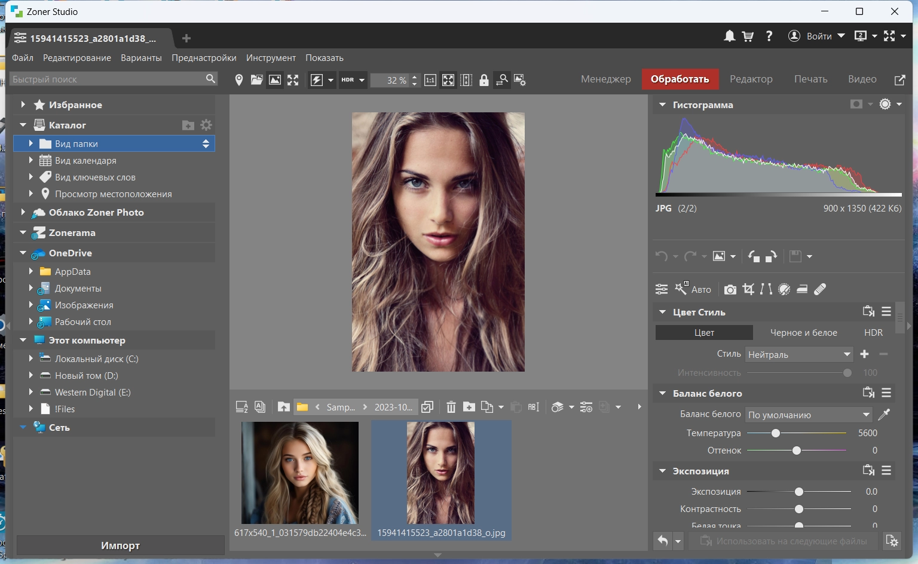Expand the Локальный диск (C:) tree node
918x564 pixels.
[31, 358]
